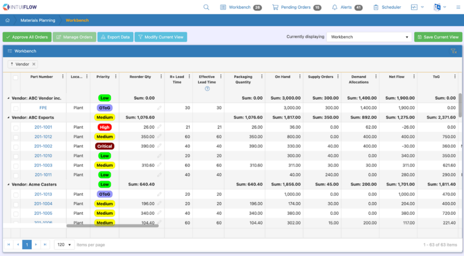Open the items per page dropdown
The width and height of the screenshot is (464, 256).
[64, 245]
